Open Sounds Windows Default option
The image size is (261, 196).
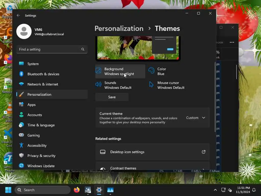120,85
